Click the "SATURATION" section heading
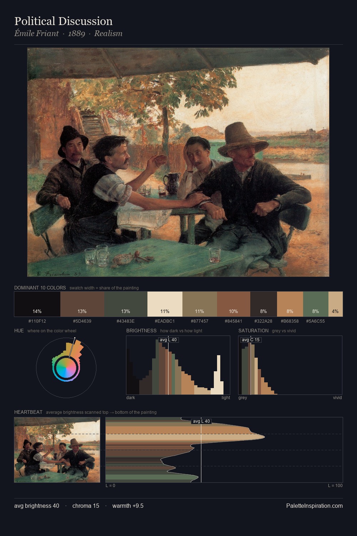The height and width of the screenshot is (536, 357). [253, 331]
